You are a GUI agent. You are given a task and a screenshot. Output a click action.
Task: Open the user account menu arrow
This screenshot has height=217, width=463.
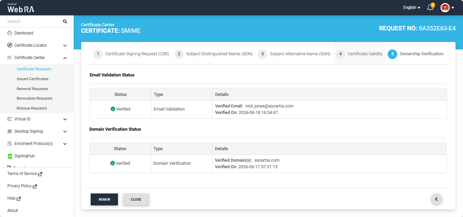[453, 8]
